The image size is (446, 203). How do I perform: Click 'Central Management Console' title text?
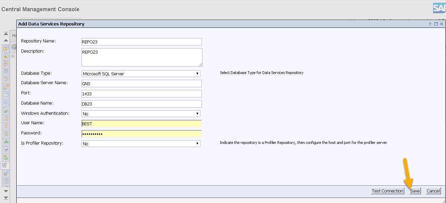pos(40,9)
